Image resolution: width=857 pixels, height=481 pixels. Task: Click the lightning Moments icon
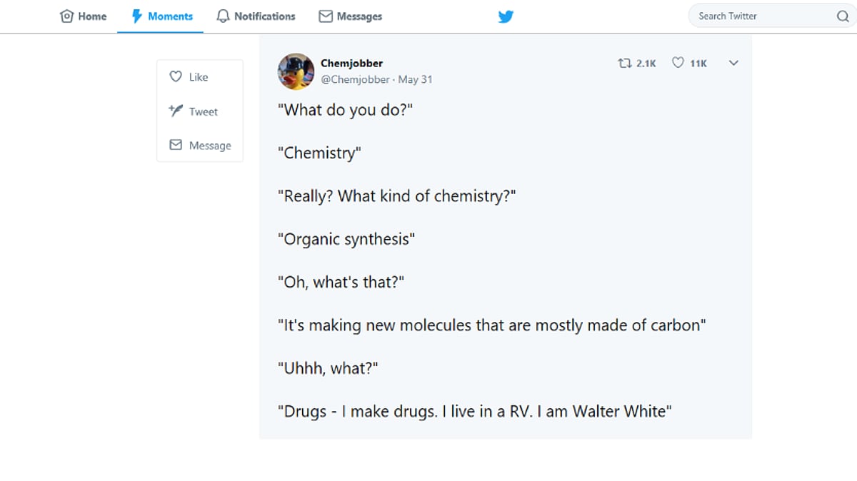[x=135, y=16]
